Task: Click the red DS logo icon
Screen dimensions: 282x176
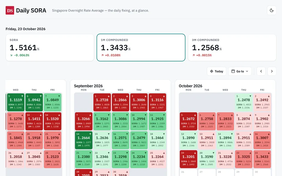Action: [x=10, y=10]
